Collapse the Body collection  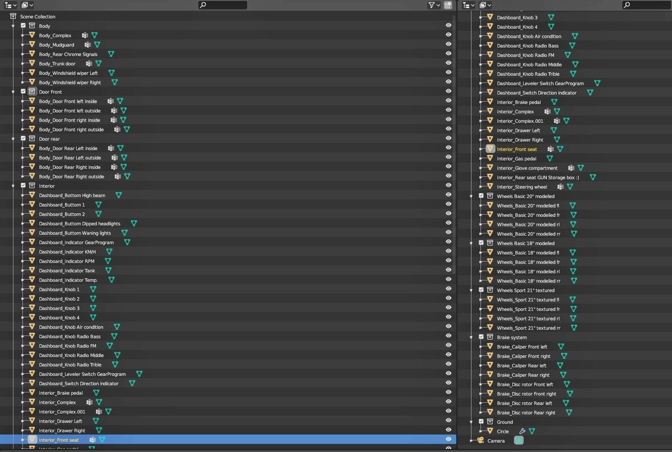coord(13,26)
